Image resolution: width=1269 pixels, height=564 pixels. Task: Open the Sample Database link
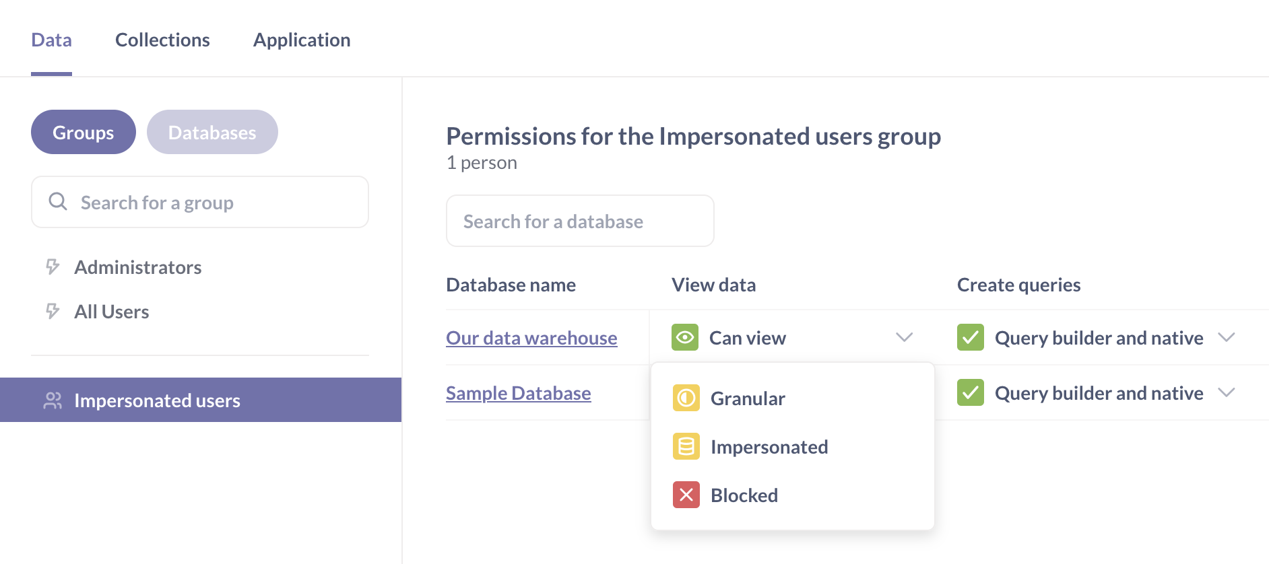tap(518, 393)
